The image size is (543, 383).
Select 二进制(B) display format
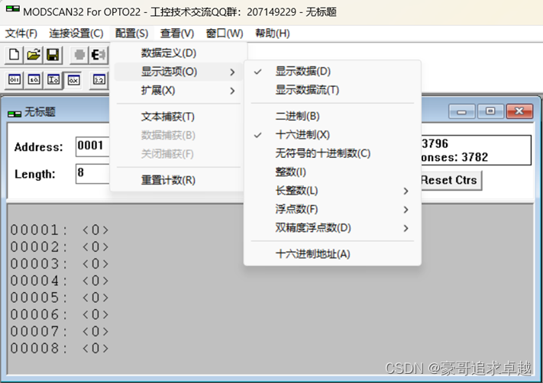coord(332,116)
